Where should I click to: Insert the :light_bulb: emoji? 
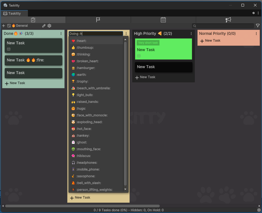(96, 95)
